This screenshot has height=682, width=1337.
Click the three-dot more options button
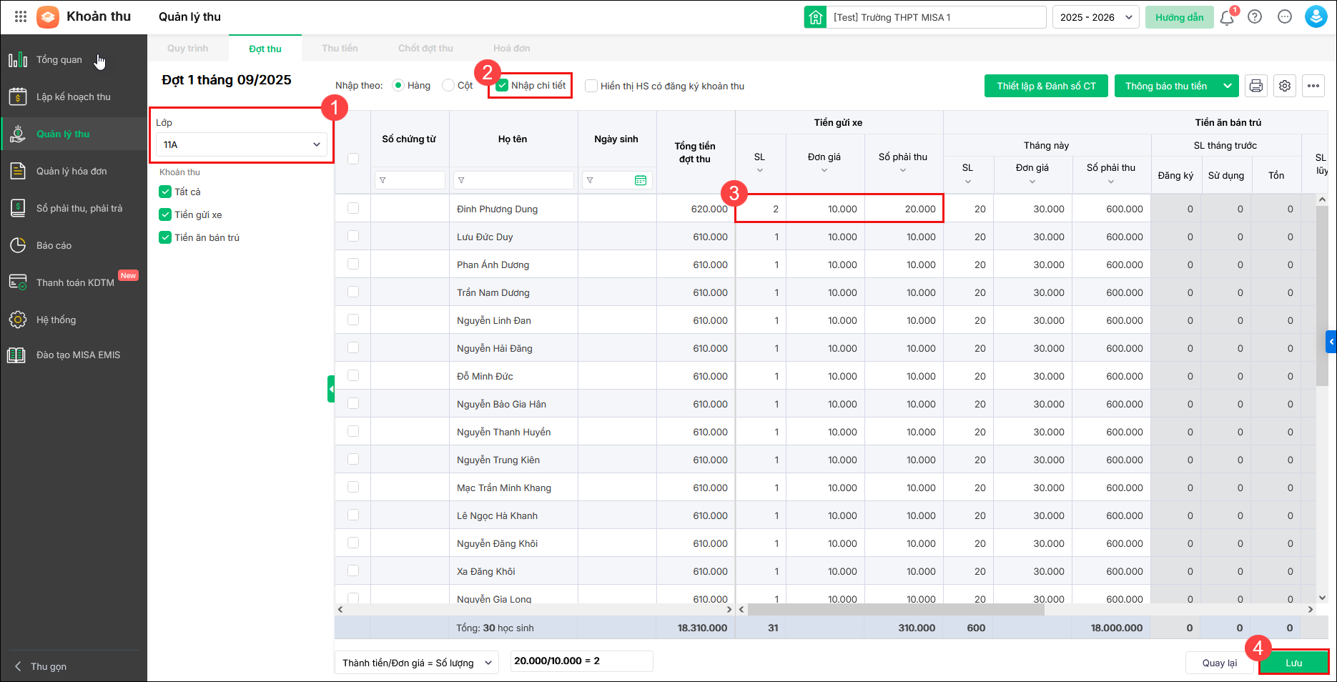pos(1313,86)
